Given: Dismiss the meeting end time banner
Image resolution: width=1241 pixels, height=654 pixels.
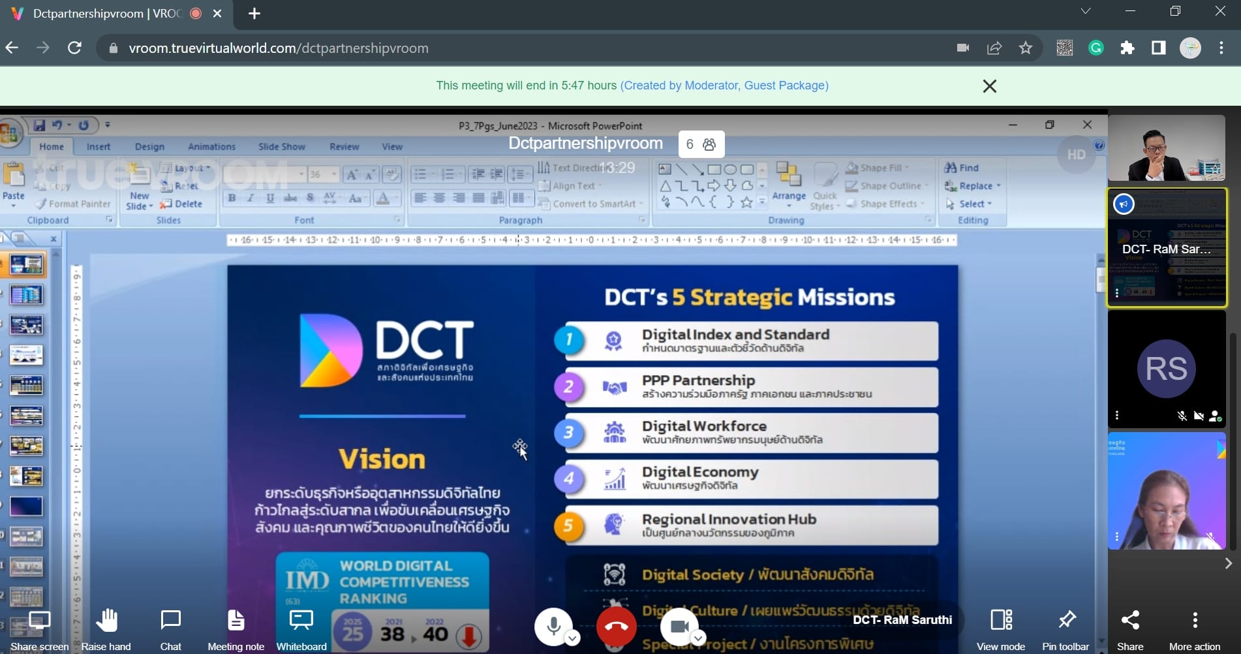Looking at the screenshot, I should (989, 86).
